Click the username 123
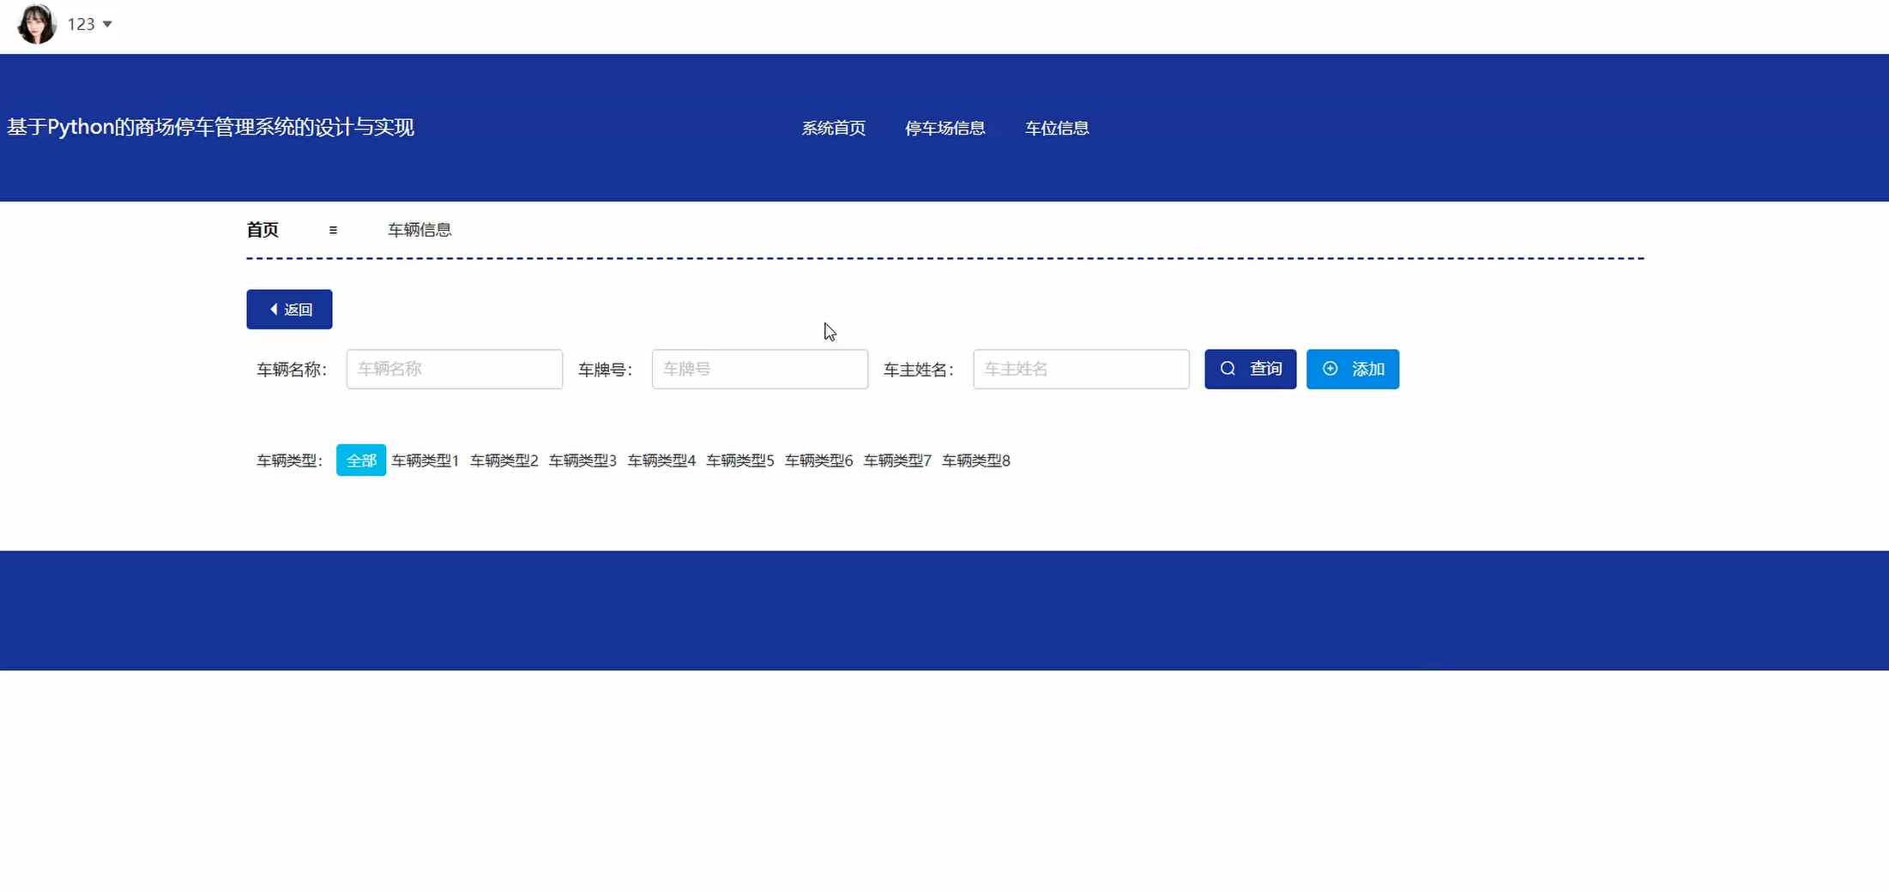 tap(81, 24)
